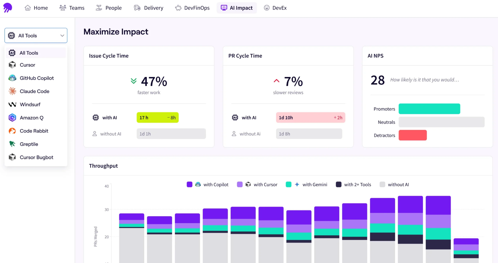
Task: Click the pink 1d 10h with-AI bar
Action: [x=310, y=117]
